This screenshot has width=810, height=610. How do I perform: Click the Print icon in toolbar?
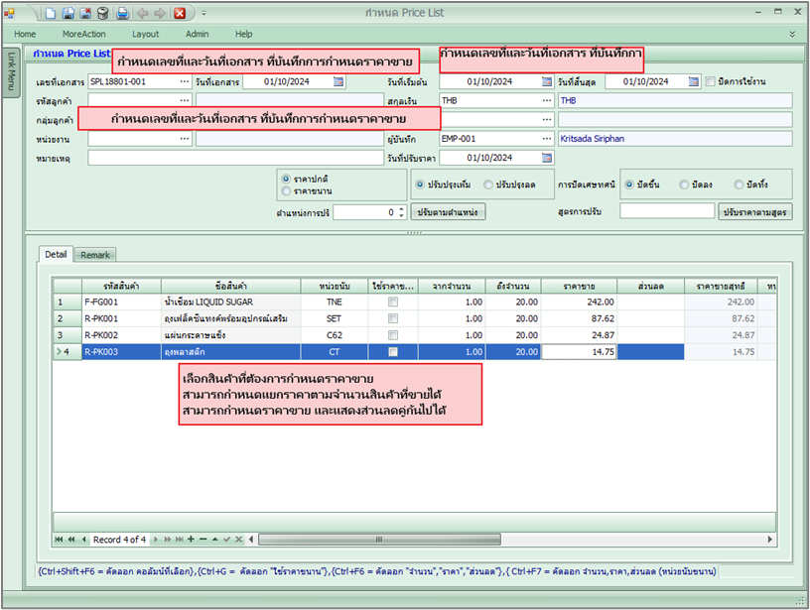122,13
